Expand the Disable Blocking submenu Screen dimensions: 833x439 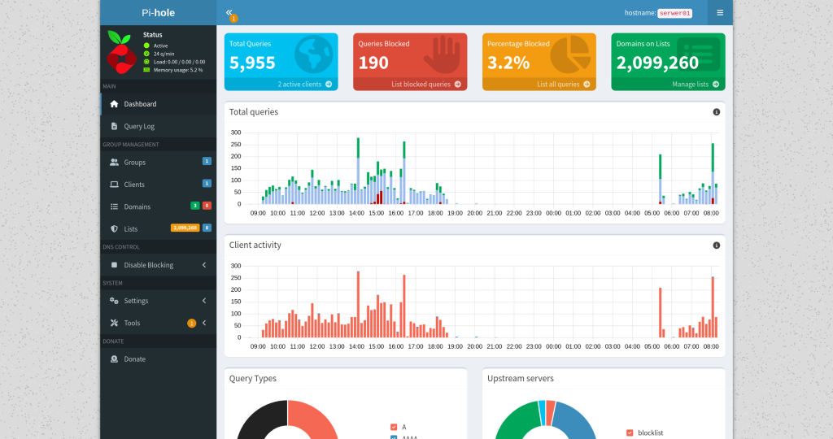click(159, 265)
